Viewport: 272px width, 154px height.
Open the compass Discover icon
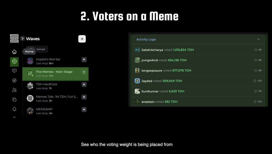[14, 80]
